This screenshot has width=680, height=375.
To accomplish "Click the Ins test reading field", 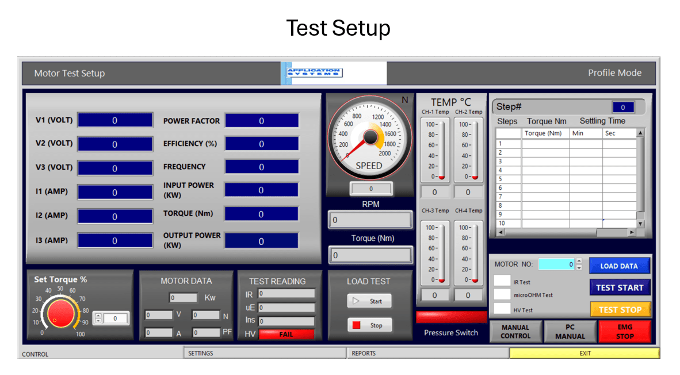I will [x=286, y=321].
